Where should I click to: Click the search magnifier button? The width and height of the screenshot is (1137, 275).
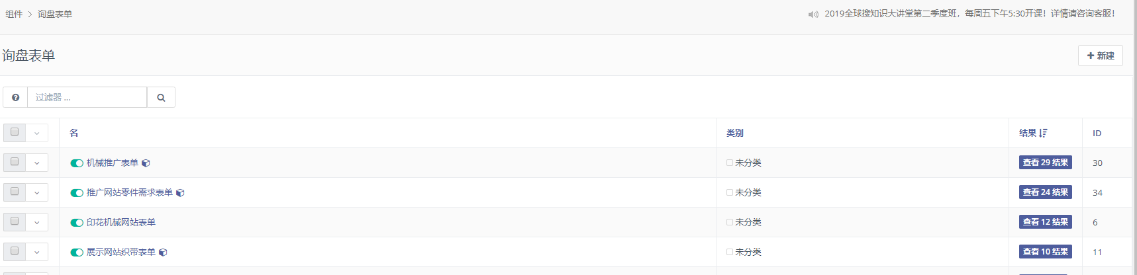pyautogui.click(x=161, y=97)
